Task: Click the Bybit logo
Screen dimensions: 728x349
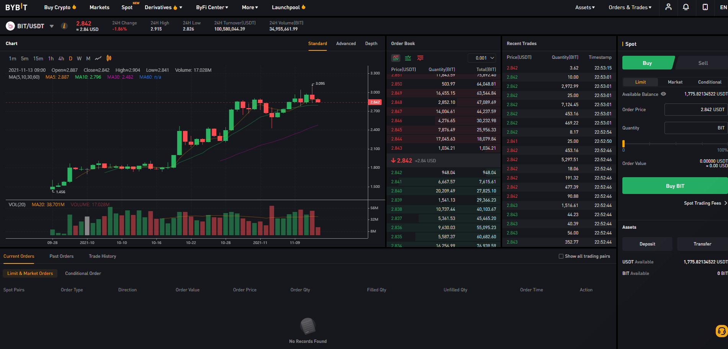Action: click(x=16, y=7)
